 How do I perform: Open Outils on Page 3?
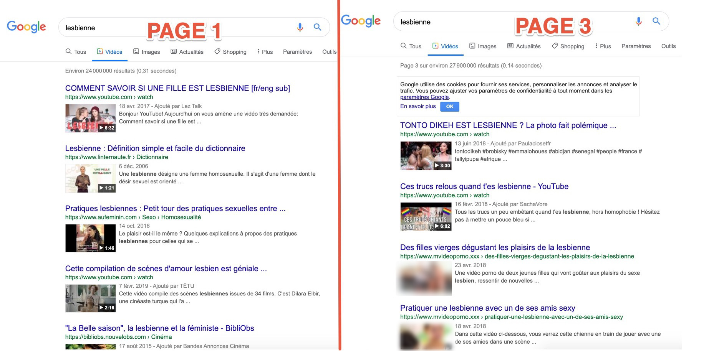pyautogui.click(x=668, y=46)
